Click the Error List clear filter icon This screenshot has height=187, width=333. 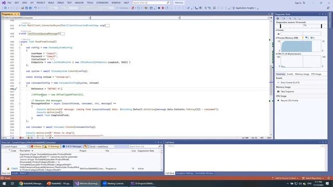[85, 146]
